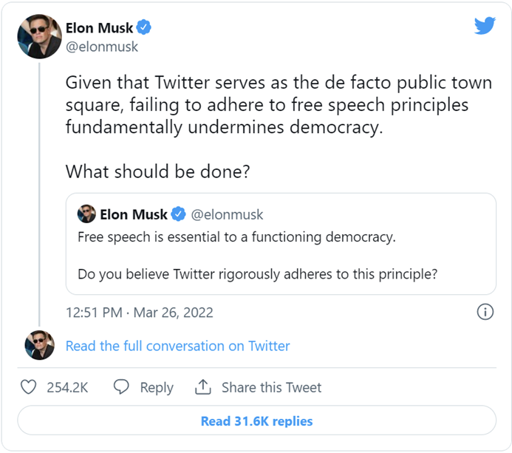The image size is (512, 453).
Task: Click the 12:51 PM · Mar 26, 2022 timestamp
Action: click(x=140, y=312)
